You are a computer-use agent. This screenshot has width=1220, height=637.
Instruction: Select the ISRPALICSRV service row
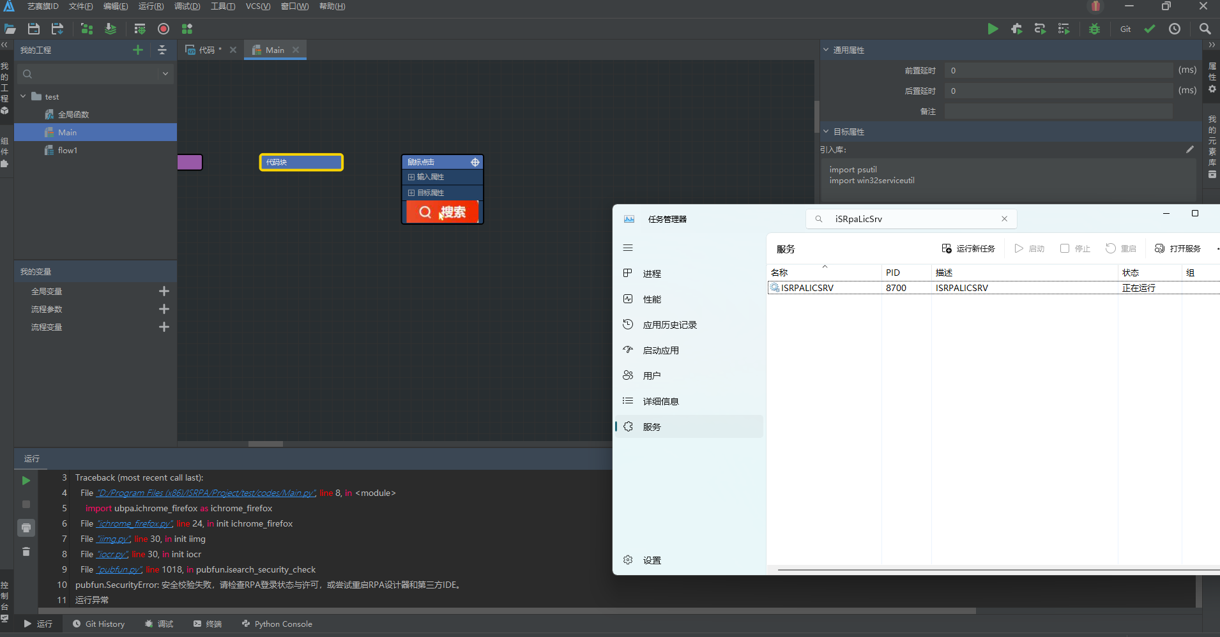[x=993, y=288]
